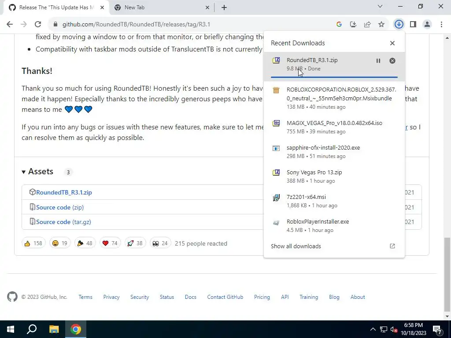Open MAGIX_VEGAS_Pro iso download entry

[334, 127]
